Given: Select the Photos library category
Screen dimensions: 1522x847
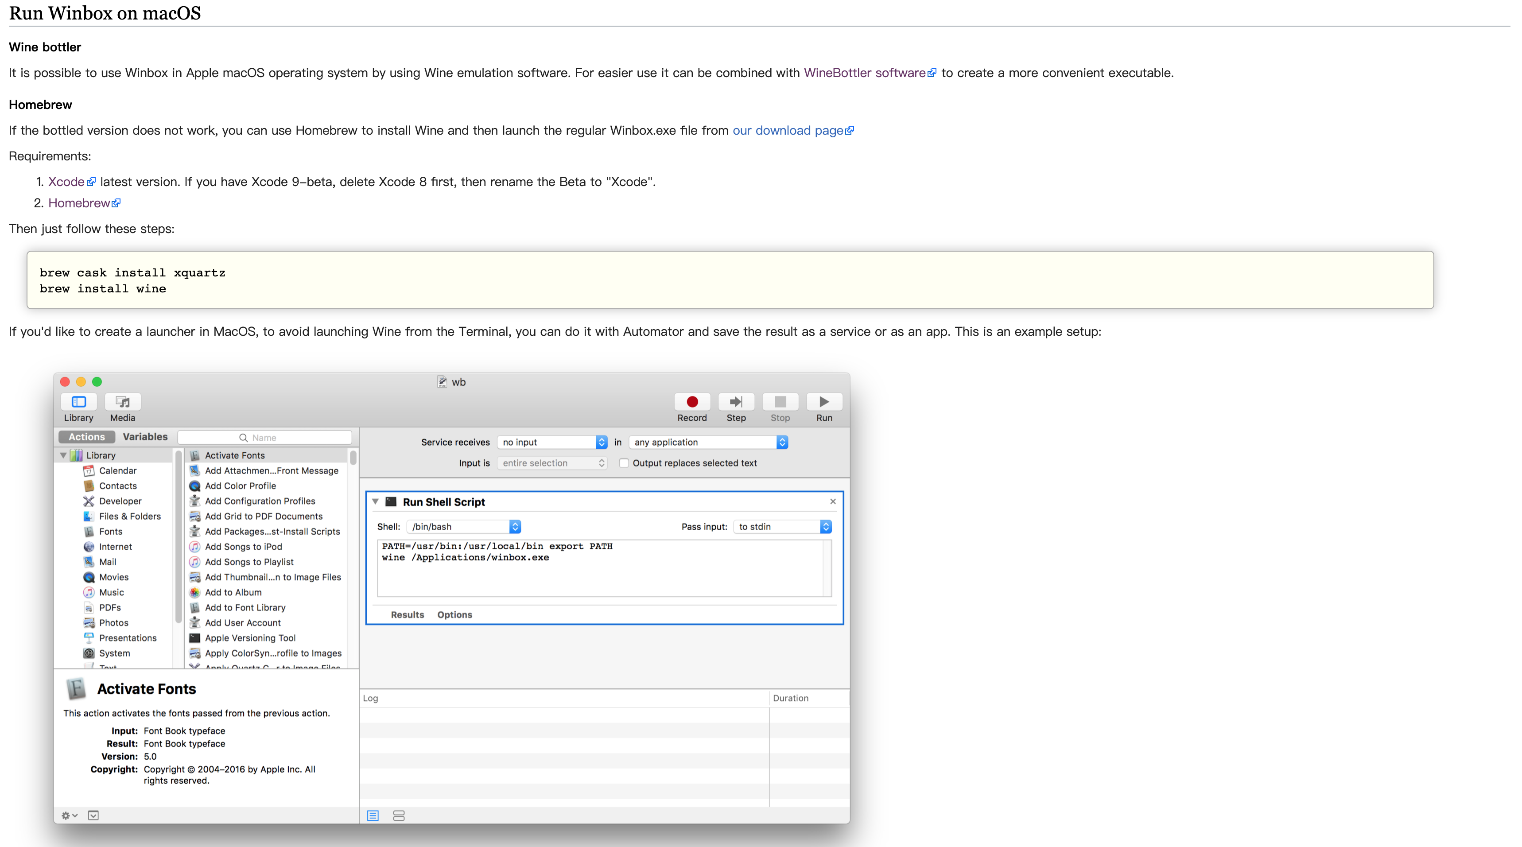Looking at the screenshot, I should click(x=113, y=623).
